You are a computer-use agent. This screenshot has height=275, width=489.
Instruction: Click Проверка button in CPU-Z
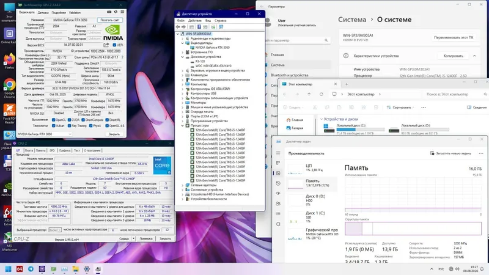pyautogui.click(x=146, y=238)
